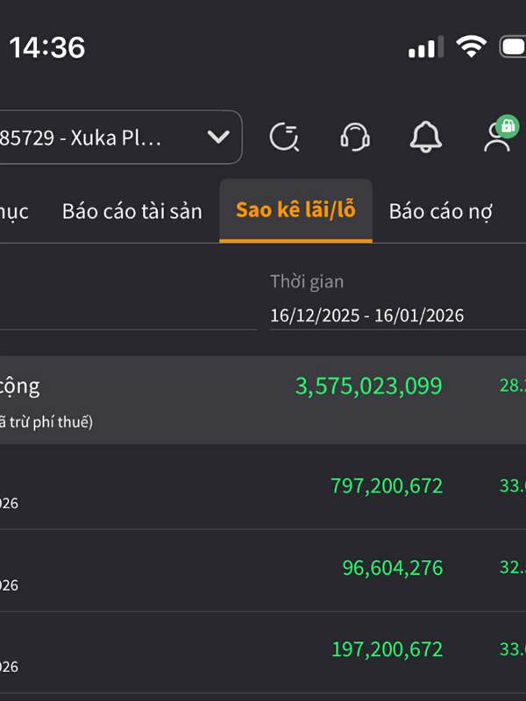Image resolution: width=526 pixels, height=701 pixels.
Task: Open the date range 16/12/2025 - 16/01/2026 picker
Action: click(x=366, y=315)
